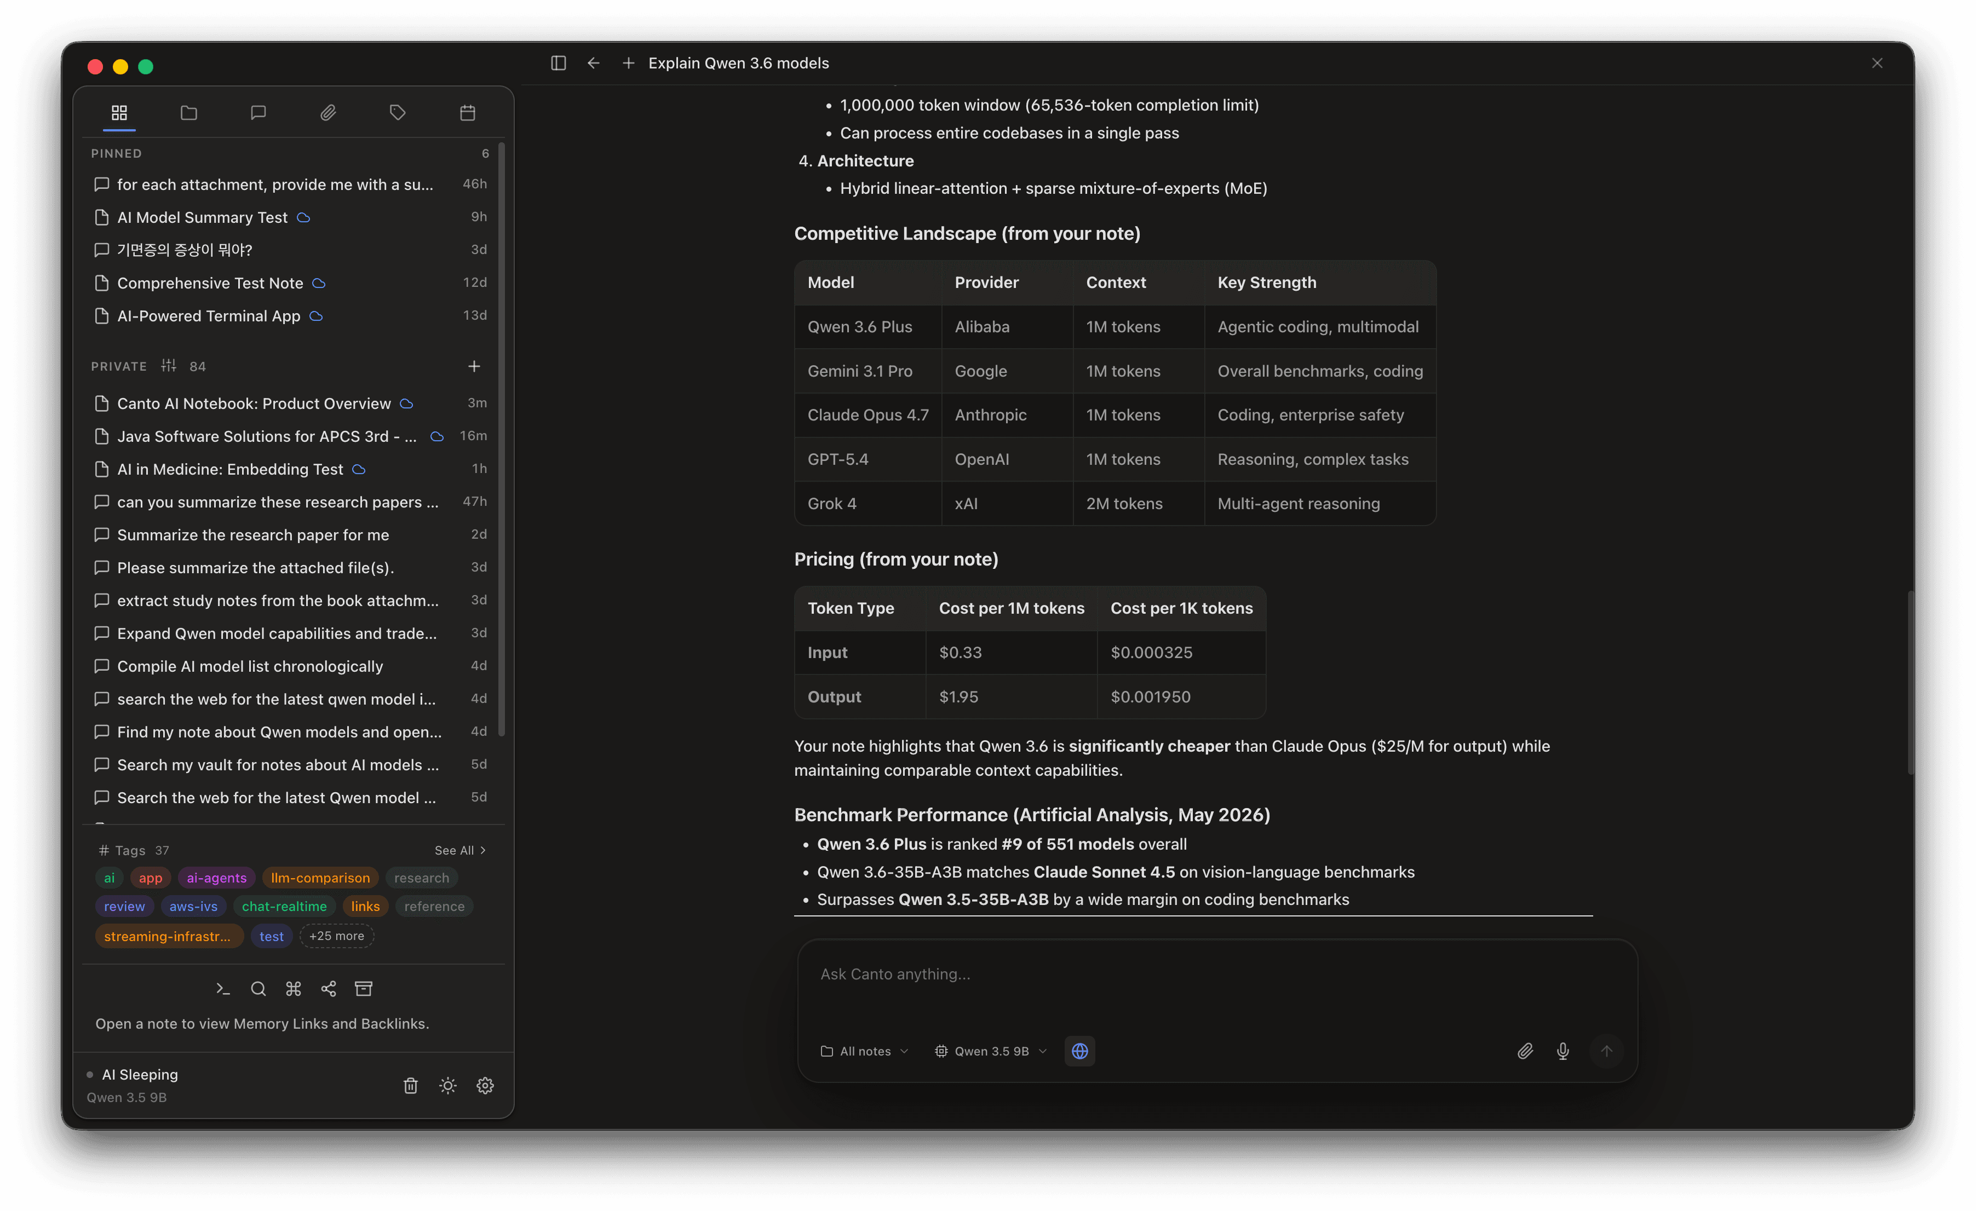Filter by the app tag

tap(151, 878)
